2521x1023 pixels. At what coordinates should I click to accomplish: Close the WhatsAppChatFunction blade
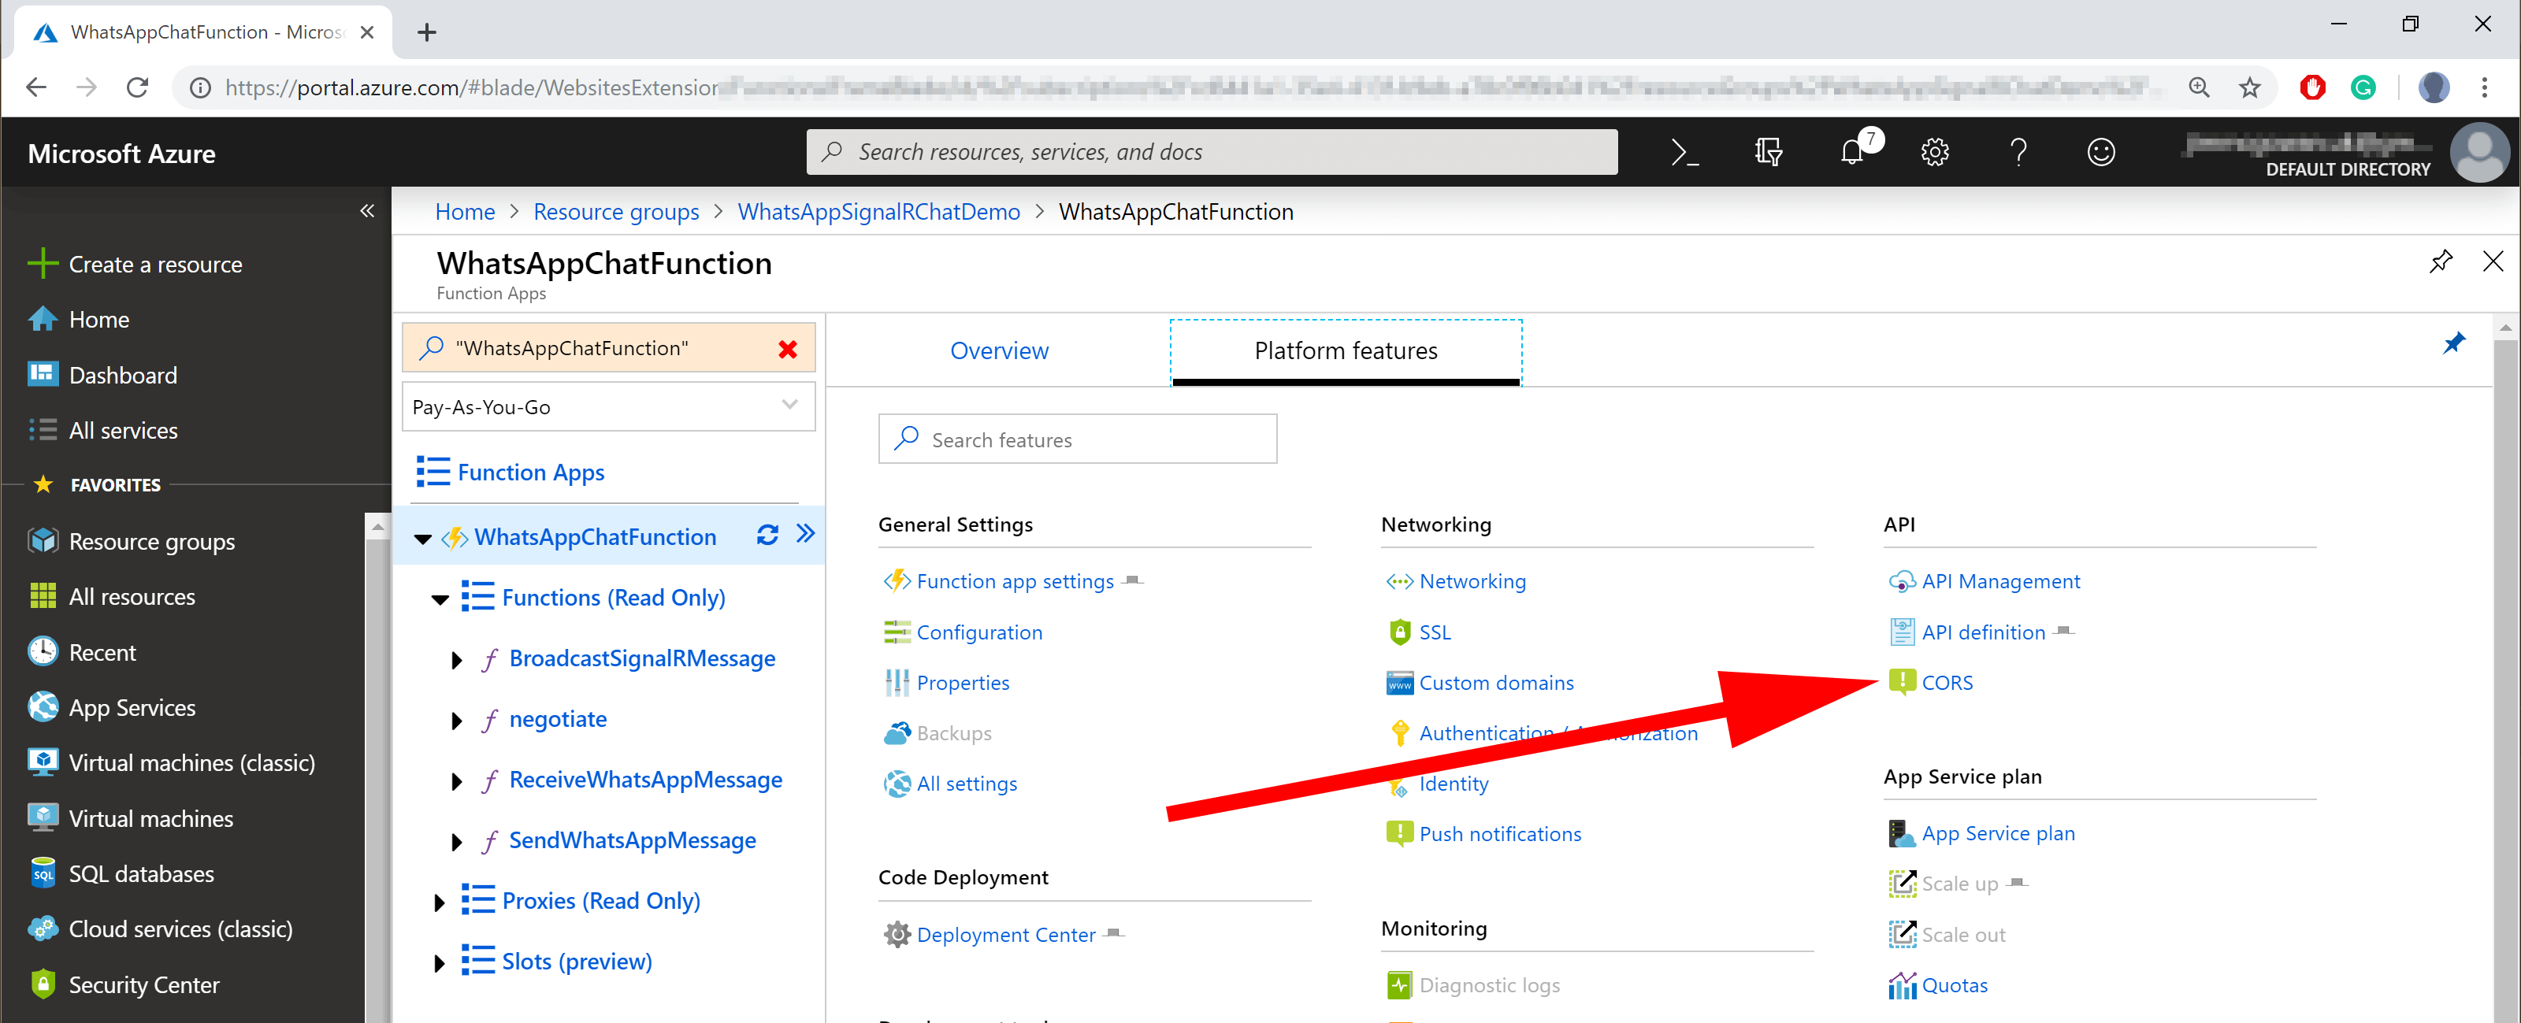(x=2493, y=261)
